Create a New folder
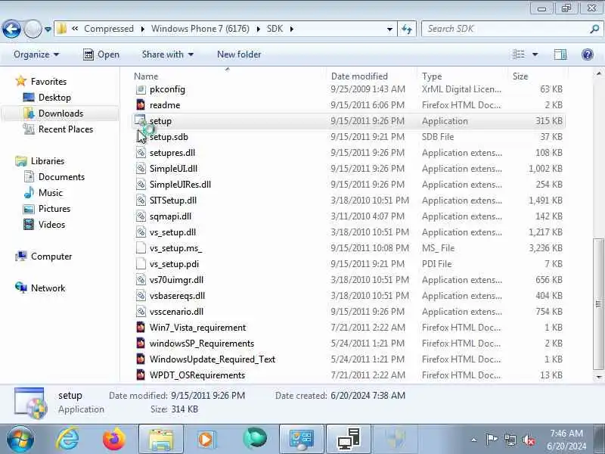 click(x=239, y=54)
